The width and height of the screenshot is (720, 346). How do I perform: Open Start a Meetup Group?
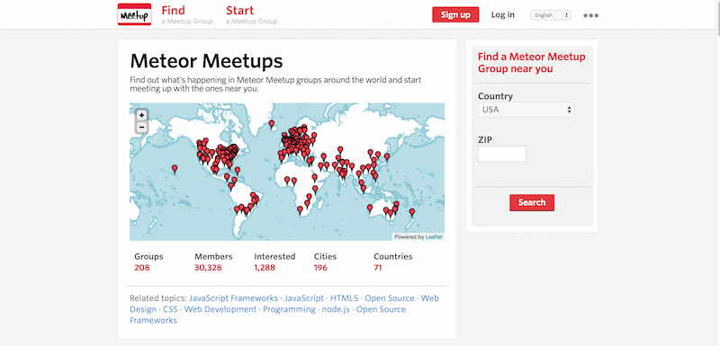point(252,14)
